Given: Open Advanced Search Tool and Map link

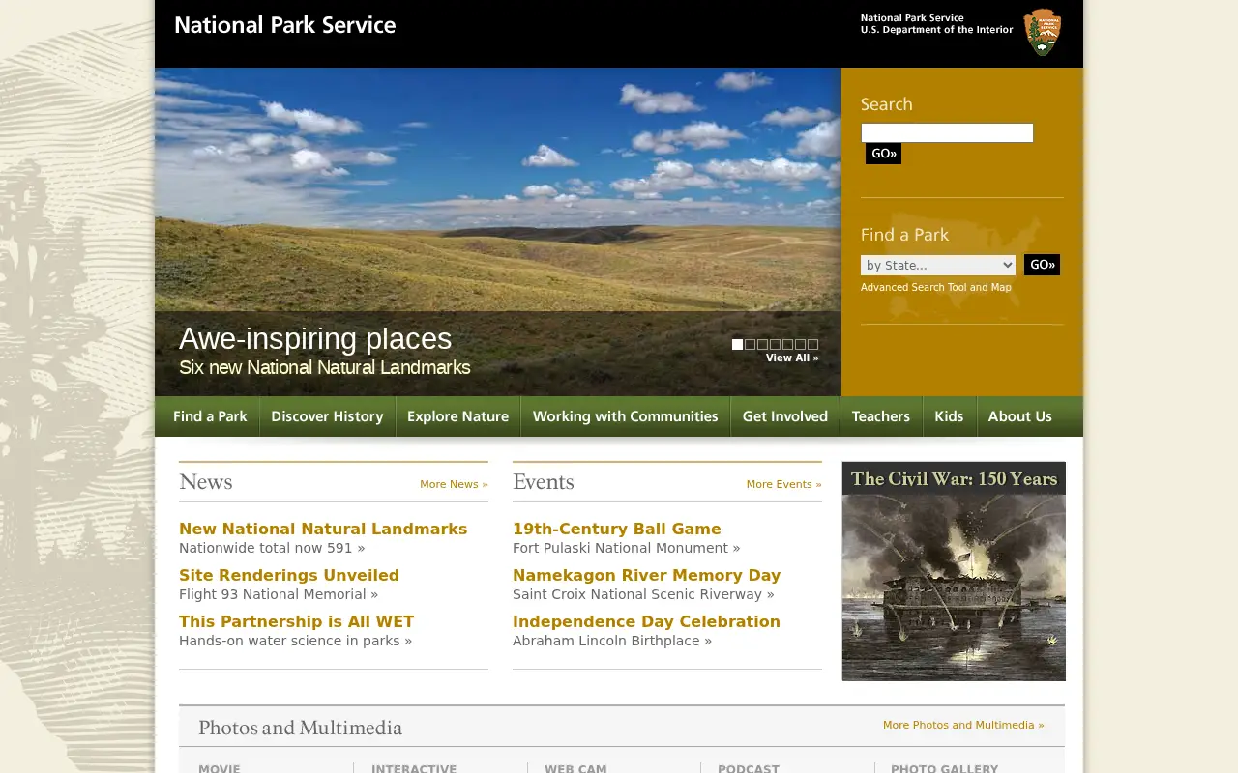Looking at the screenshot, I should (935, 287).
